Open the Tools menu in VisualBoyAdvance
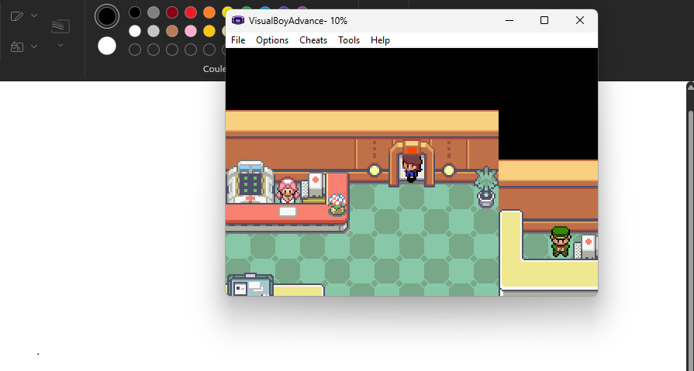This screenshot has width=694, height=371. [349, 40]
